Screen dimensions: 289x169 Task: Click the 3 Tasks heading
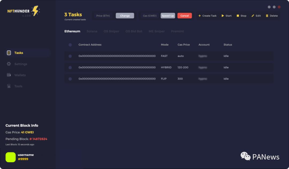73,14
